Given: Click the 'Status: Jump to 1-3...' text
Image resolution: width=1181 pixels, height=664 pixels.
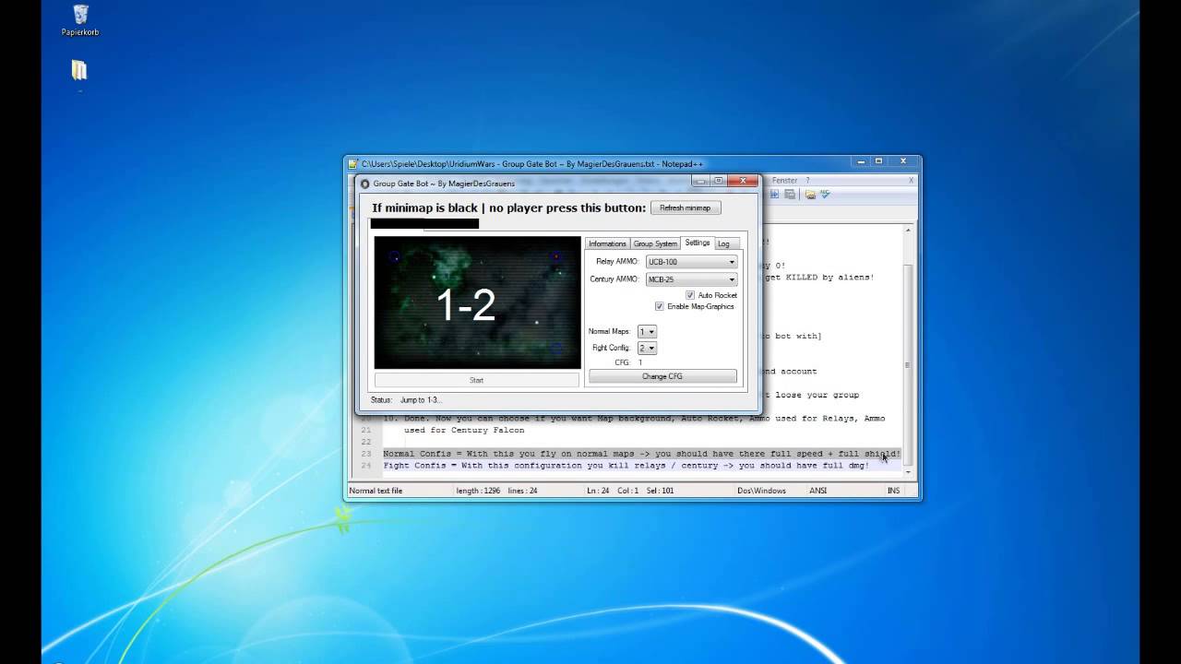Looking at the screenshot, I should click(x=406, y=400).
